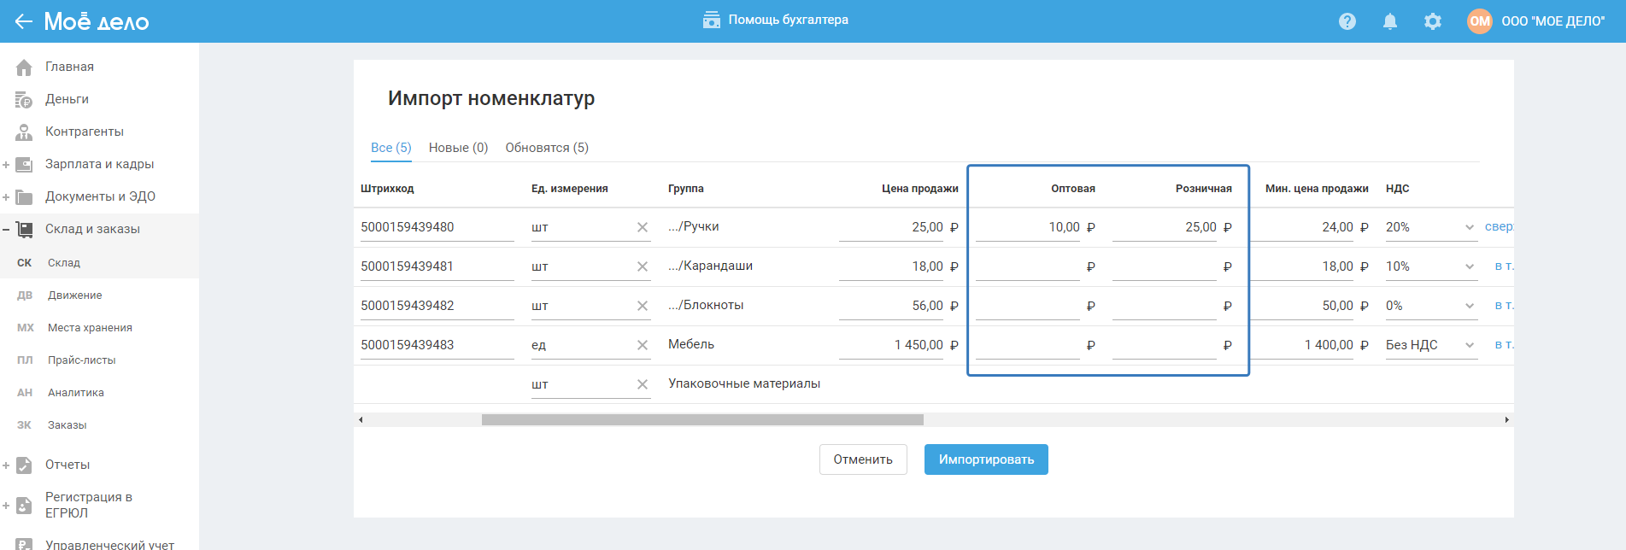This screenshot has height=550, width=1626.
Task: Go to Главная home icon
Action: (24, 67)
